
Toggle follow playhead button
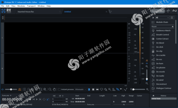(48, 99)
